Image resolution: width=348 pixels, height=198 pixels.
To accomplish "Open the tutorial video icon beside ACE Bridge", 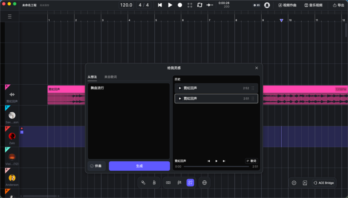I will tap(305, 183).
